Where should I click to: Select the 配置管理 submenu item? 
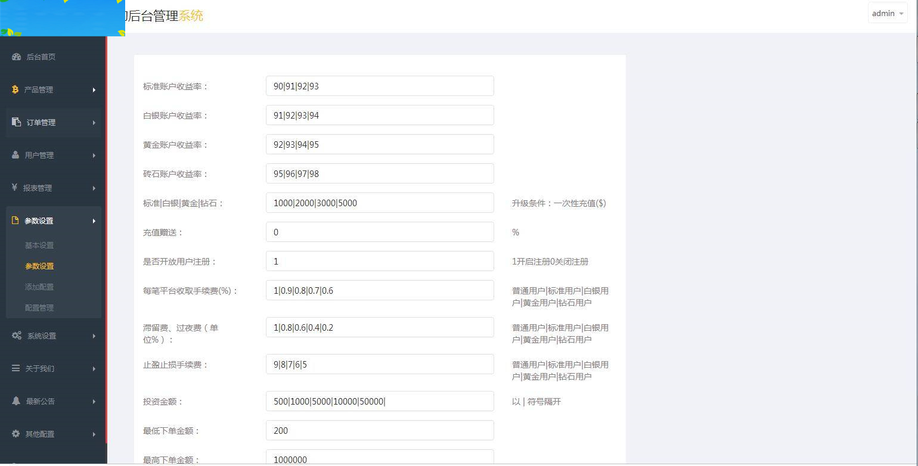point(39,307)
